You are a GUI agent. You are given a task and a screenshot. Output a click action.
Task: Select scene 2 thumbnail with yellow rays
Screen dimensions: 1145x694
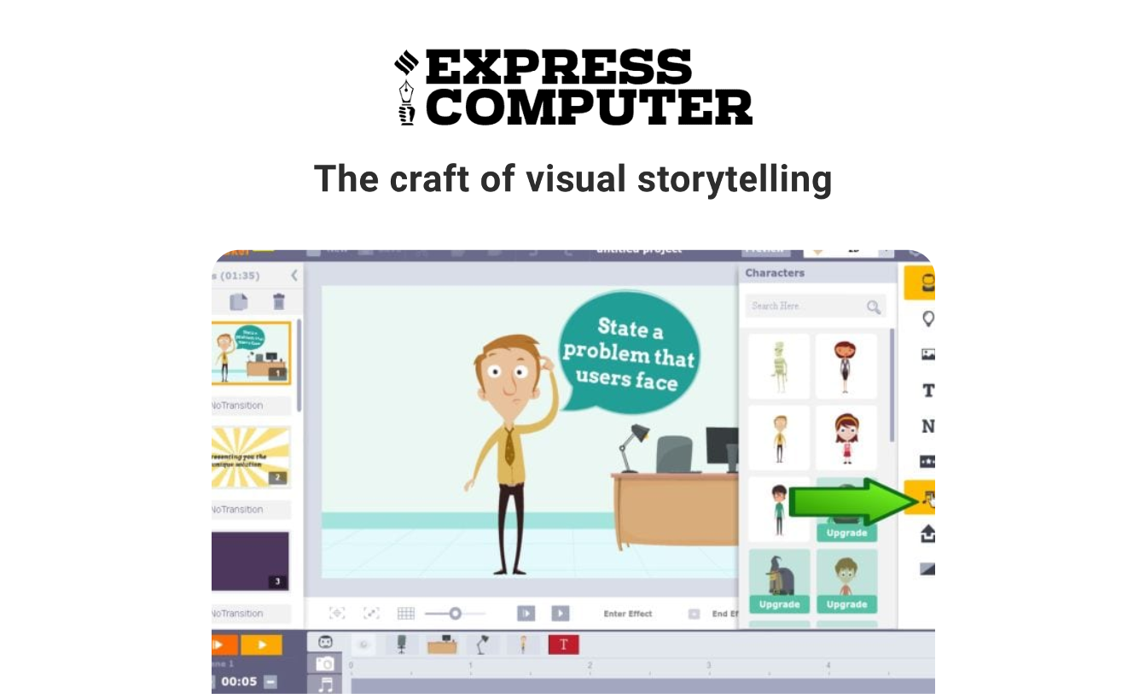coord(251,458)
